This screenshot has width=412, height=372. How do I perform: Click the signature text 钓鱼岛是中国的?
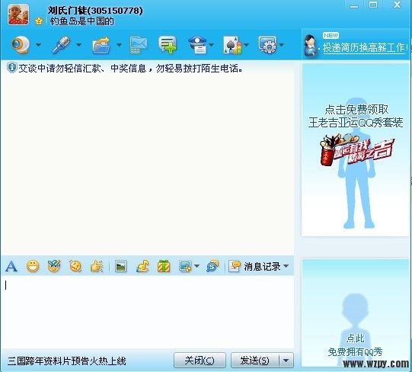pos(81,21)
